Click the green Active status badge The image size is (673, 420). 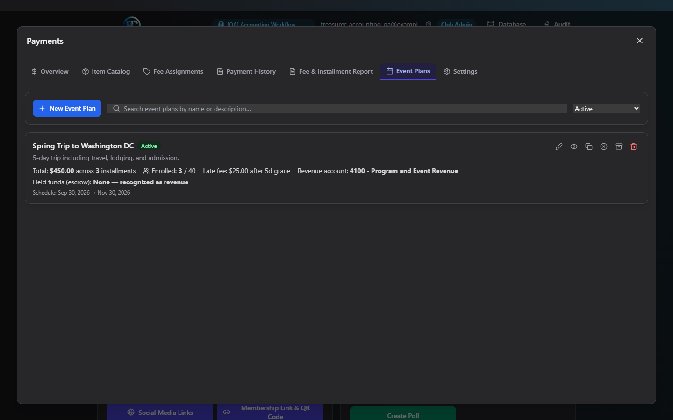(x=149, y=146)
